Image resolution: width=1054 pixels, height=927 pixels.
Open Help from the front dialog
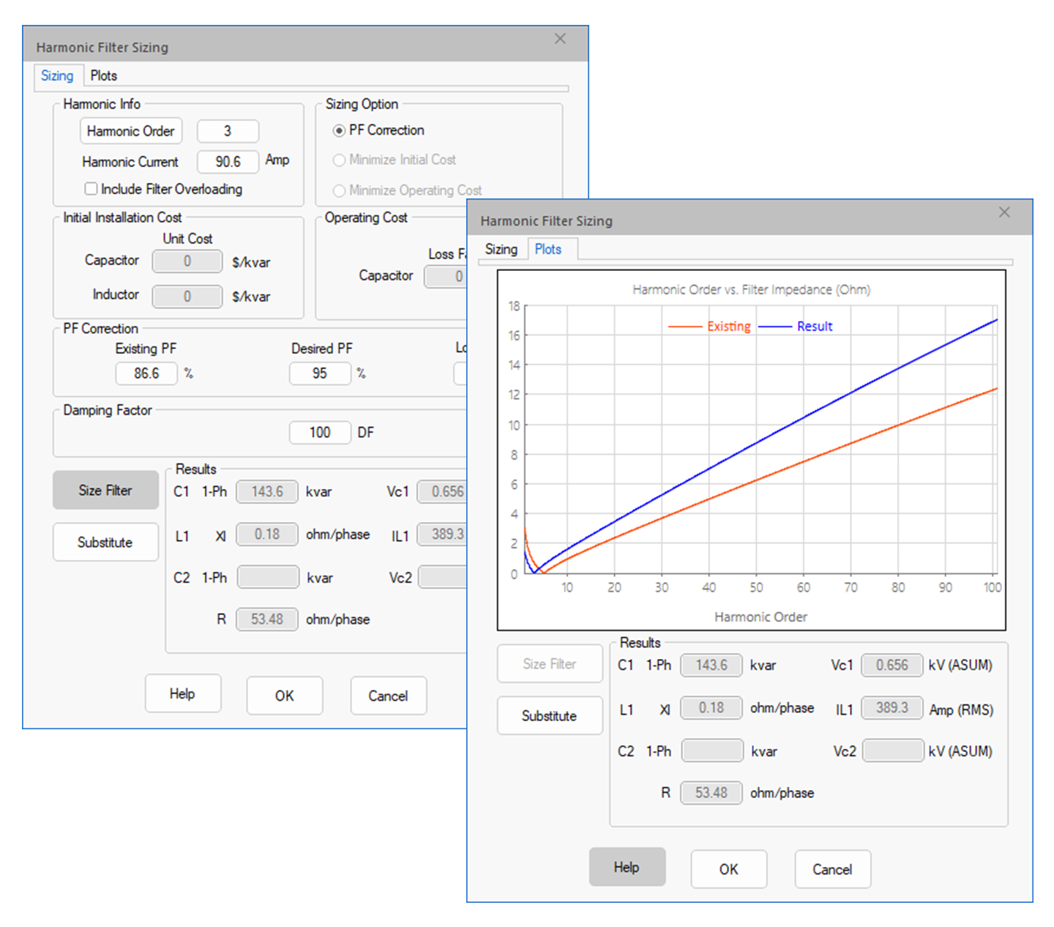point(627,867)
